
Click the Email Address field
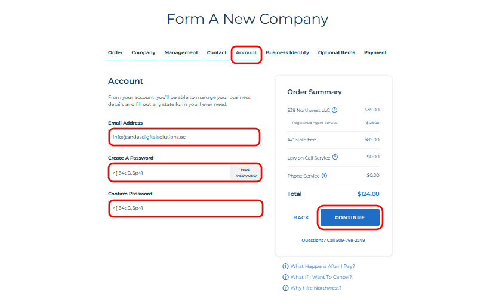tap(184, 137)
